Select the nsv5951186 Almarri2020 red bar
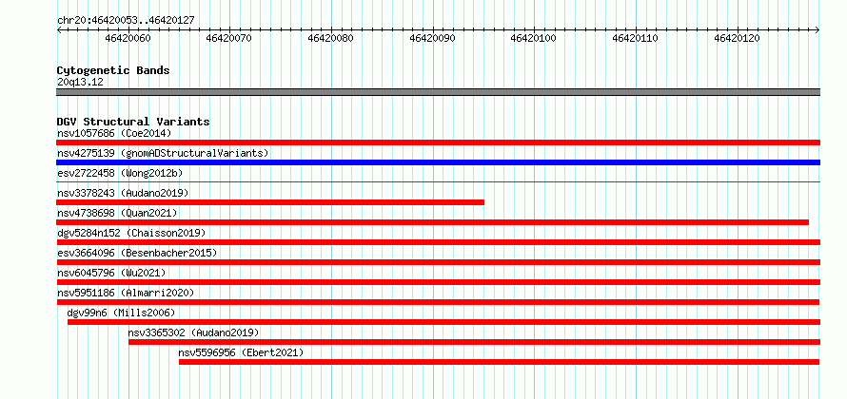Viewport: 847px width, 399px height. pos(438,302)
